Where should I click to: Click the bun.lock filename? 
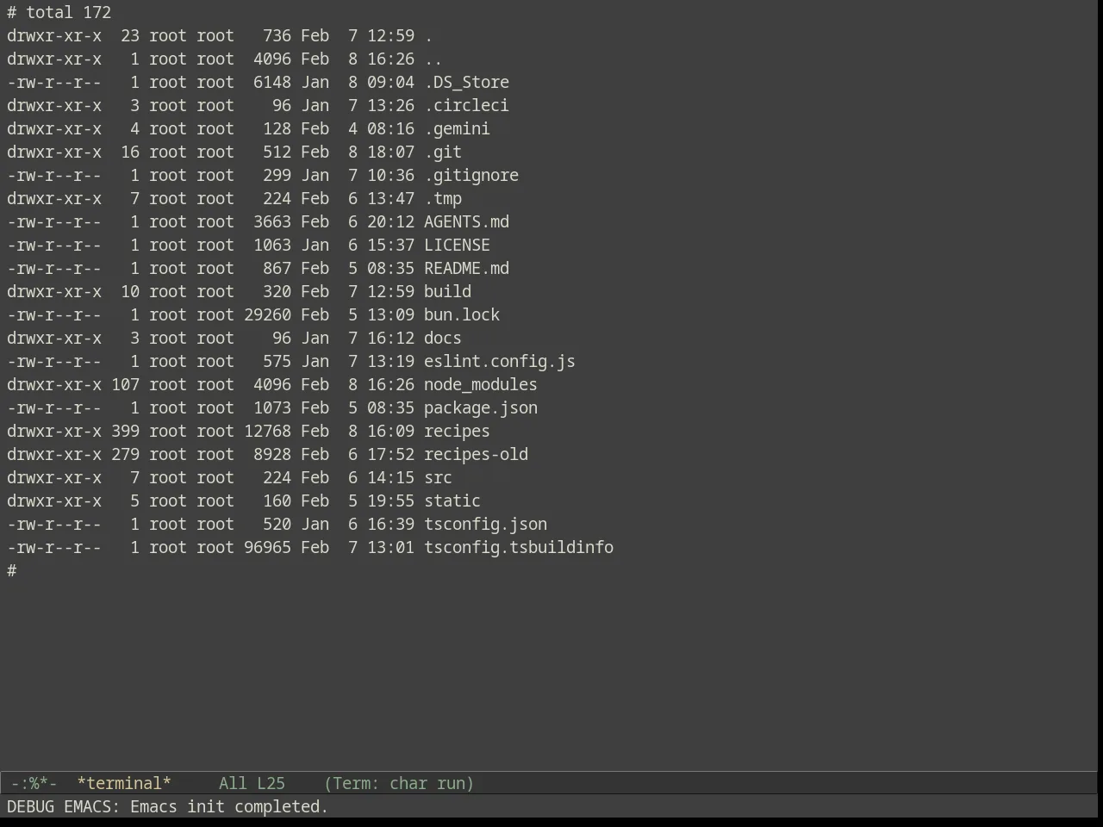pyautogui.click(x=462, y=314)
